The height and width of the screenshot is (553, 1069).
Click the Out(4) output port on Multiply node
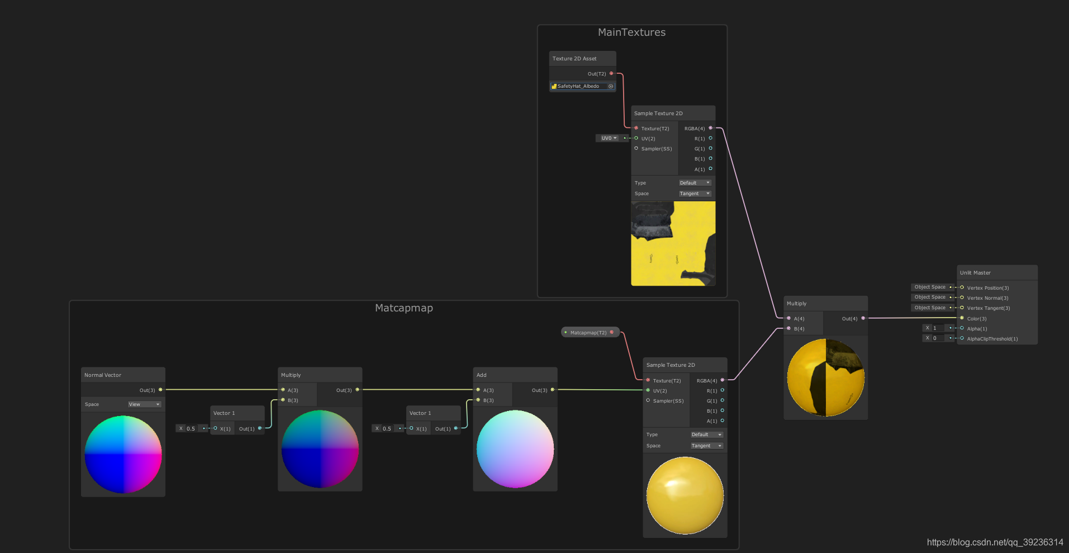[x=863, y=318]
